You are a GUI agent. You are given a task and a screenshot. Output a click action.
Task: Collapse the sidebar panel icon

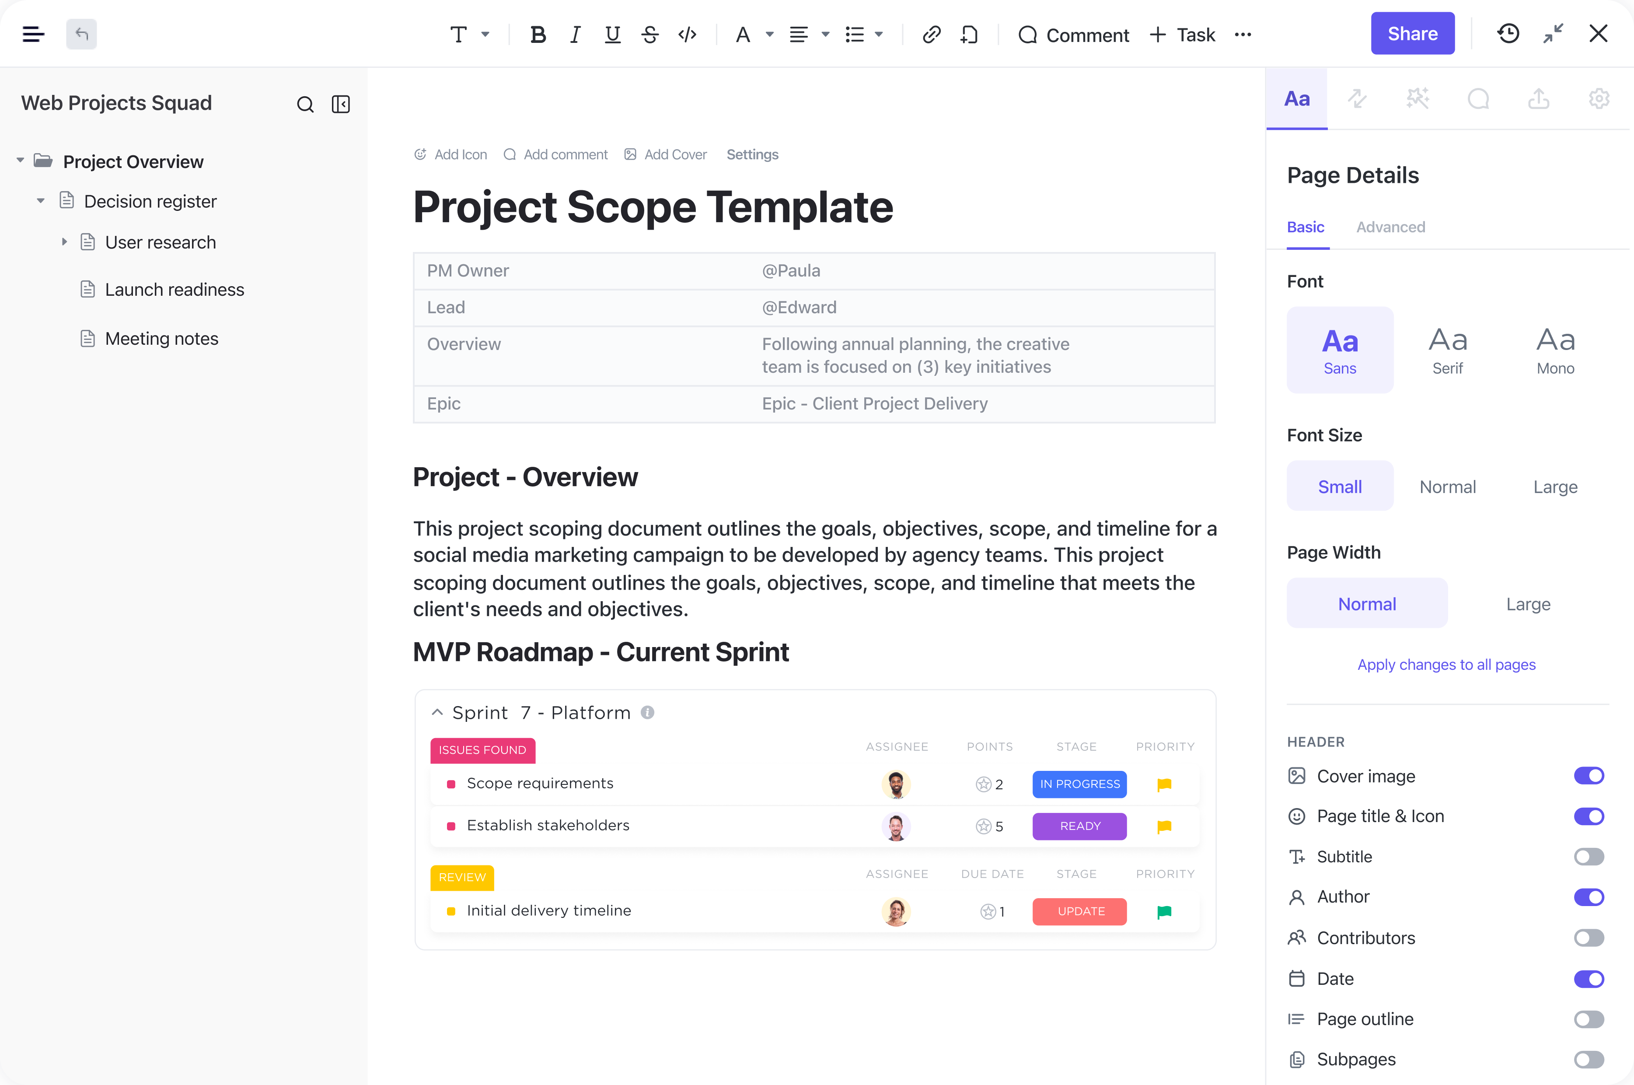pyautogui.click(x=341, y=105)
